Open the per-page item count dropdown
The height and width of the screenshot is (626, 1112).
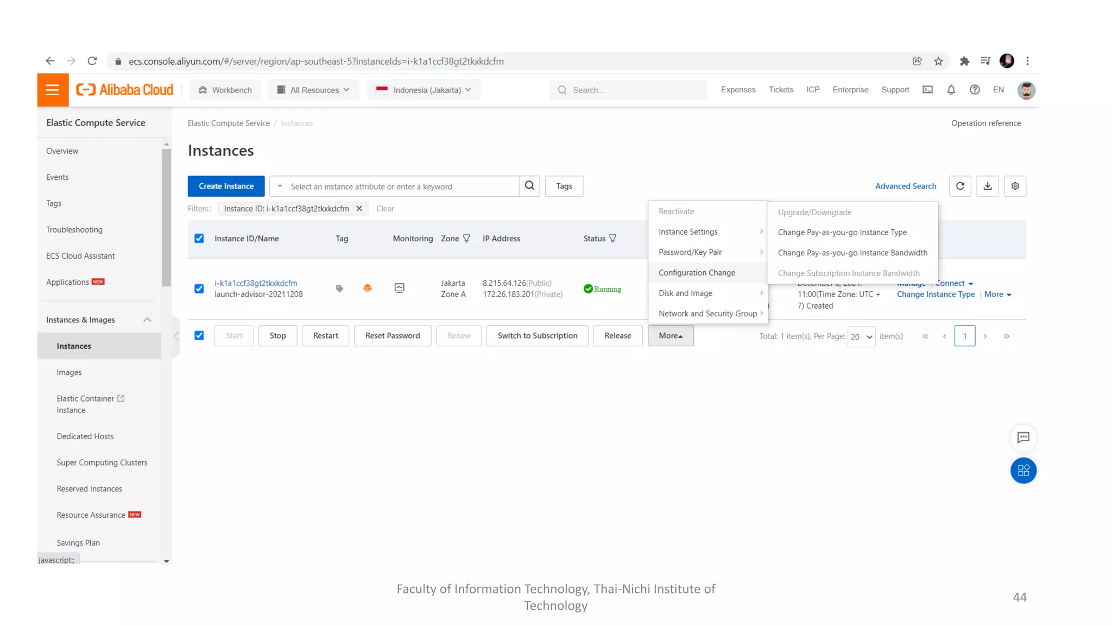tap(861, 337)
